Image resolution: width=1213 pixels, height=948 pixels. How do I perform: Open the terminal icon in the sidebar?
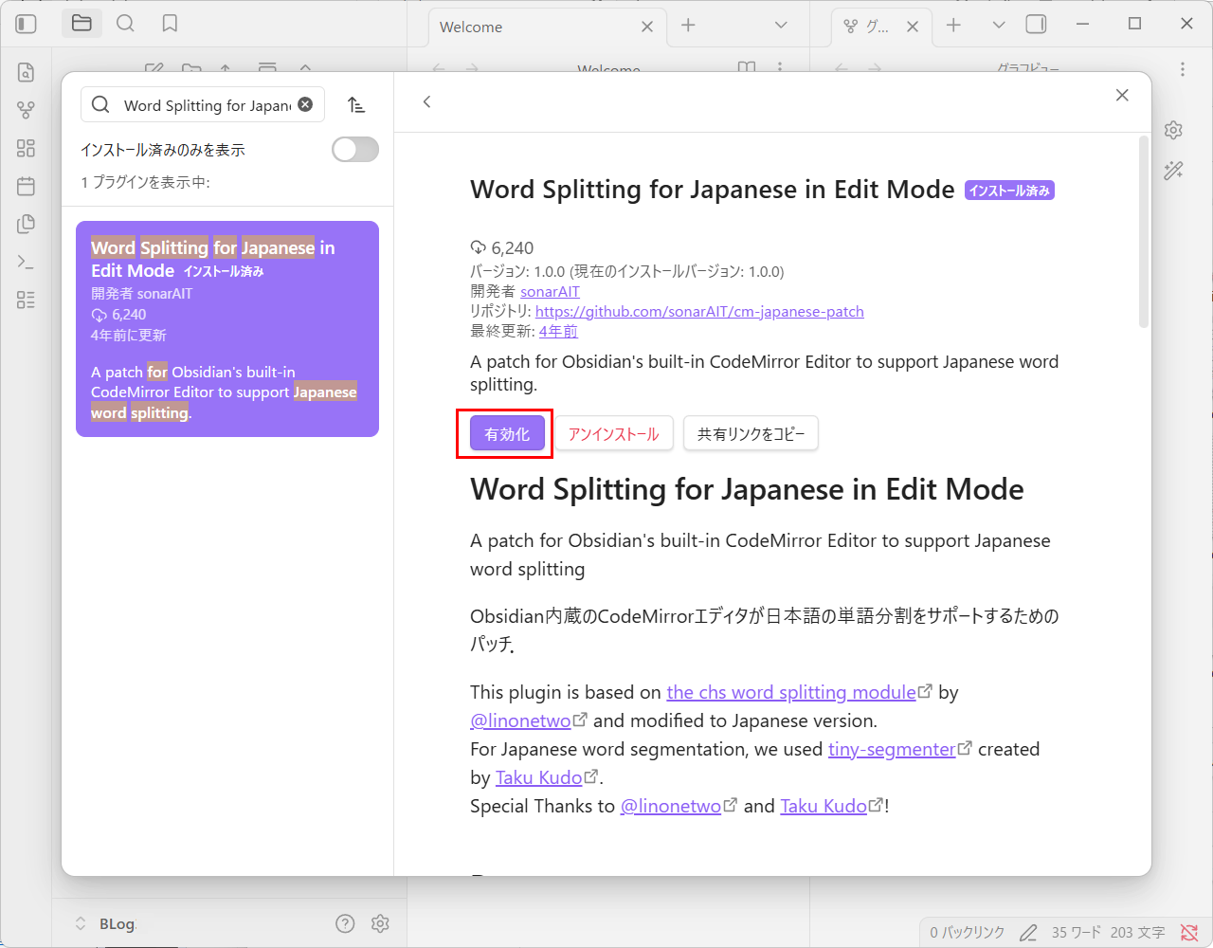pyautogui.click(x=27, y=262)
